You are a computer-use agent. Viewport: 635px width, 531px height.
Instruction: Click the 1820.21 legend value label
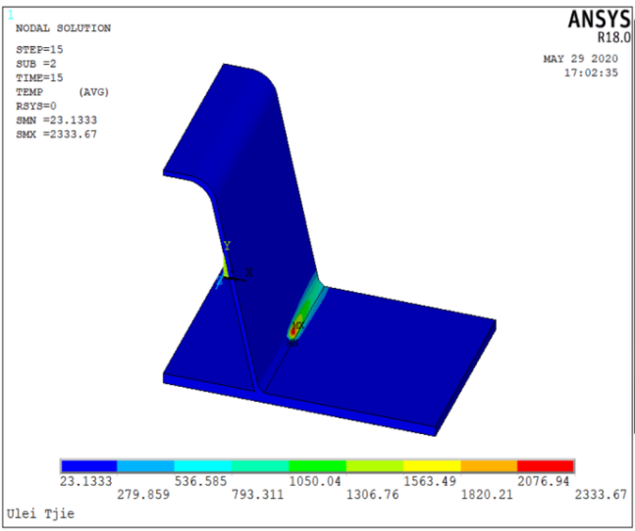click(487, 494)
